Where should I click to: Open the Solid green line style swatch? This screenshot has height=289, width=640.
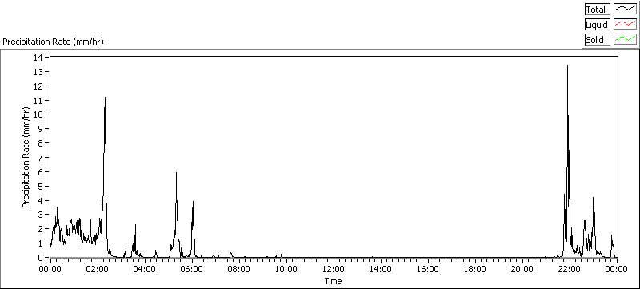coord(625,39)
